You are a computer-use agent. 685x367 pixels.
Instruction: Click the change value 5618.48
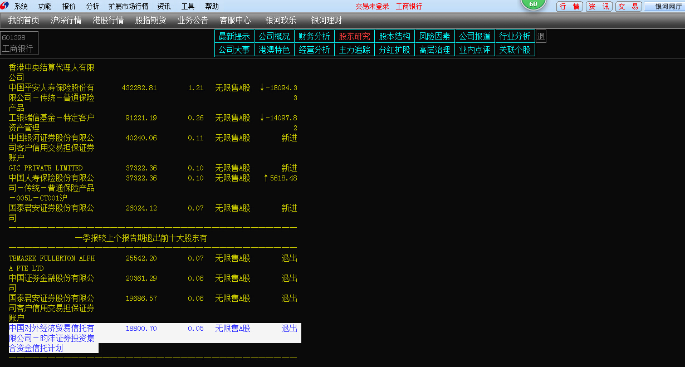pos(283,178)
